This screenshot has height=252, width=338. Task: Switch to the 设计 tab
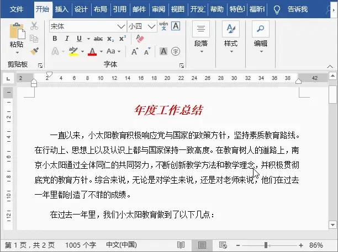pos(81,9)
